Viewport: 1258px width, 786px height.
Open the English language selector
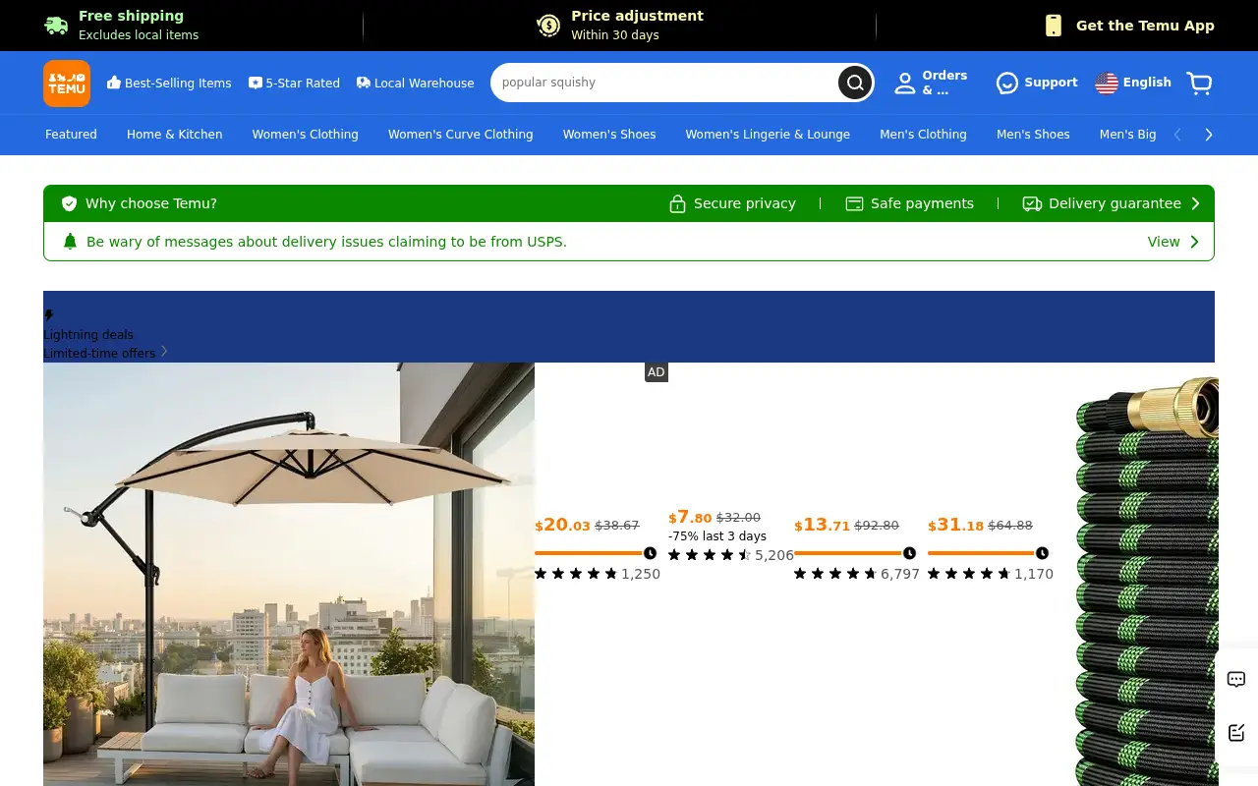click(1133, 83)
